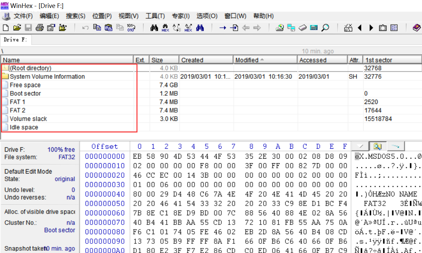Click the Go to sector icon
Screen dimensions: 422x253
[234, 28]
